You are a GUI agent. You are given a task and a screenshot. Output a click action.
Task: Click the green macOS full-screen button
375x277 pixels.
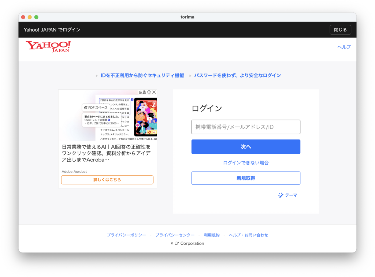click(36, 17)
